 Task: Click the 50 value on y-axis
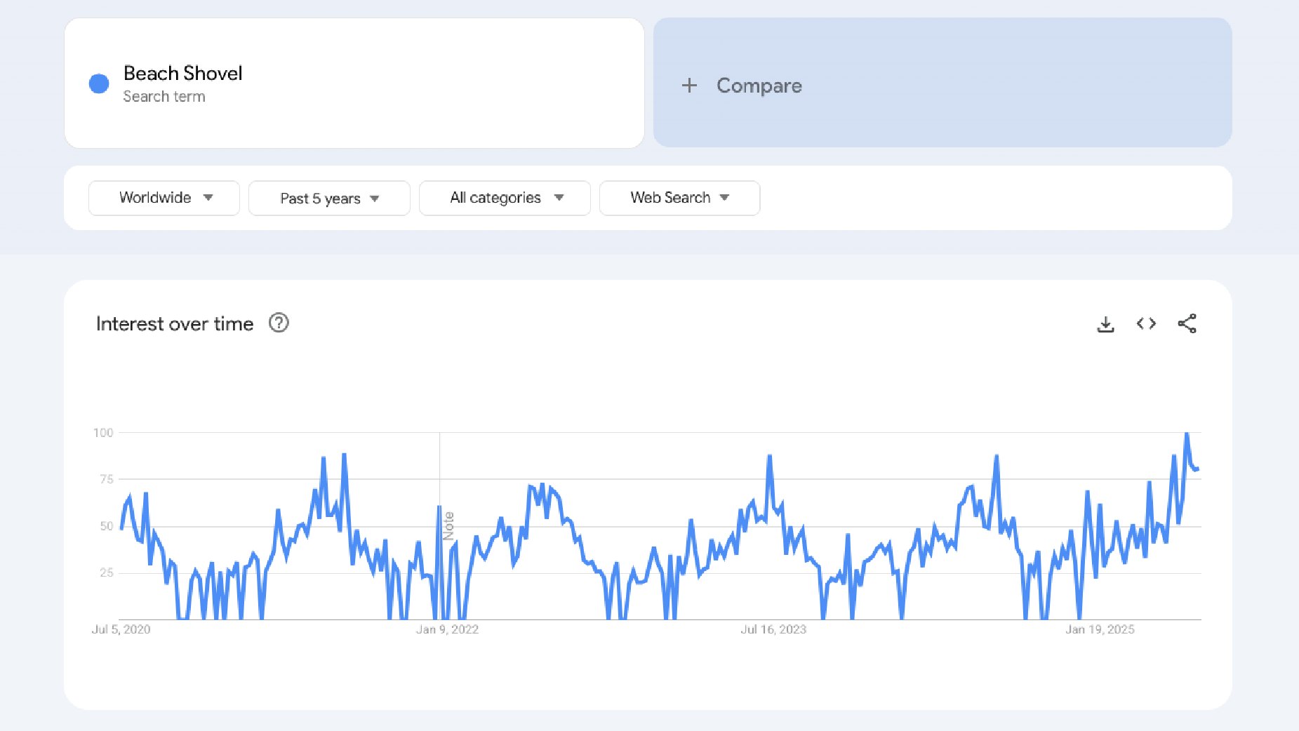106,526
